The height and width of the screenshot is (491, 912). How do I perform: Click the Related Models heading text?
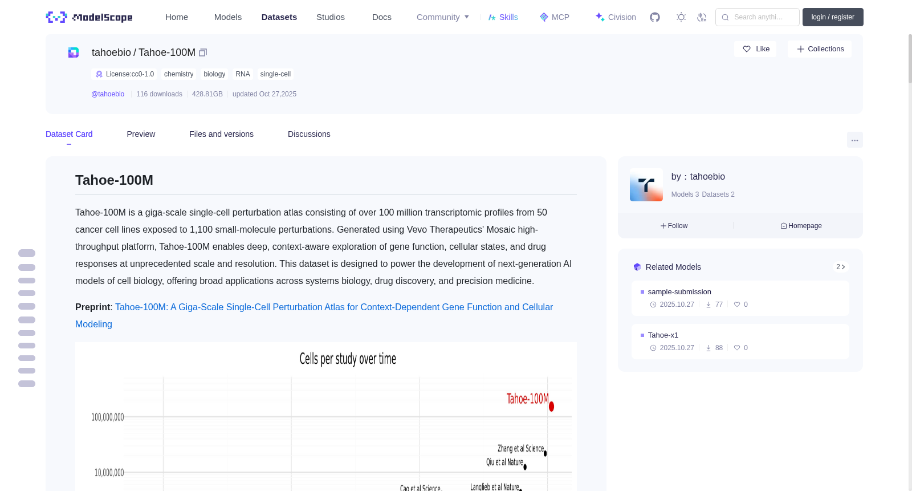pos(673,267)
